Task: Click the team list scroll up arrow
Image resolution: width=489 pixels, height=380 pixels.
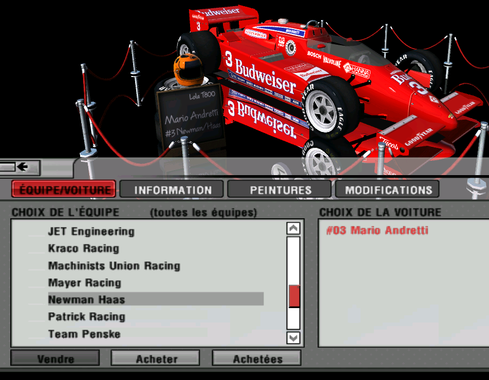Action: [x=293, y=228]
